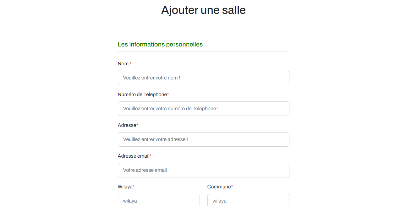Click the Adresse email label
The width and height of the screenshot is (395, 206).
(134, 156)
